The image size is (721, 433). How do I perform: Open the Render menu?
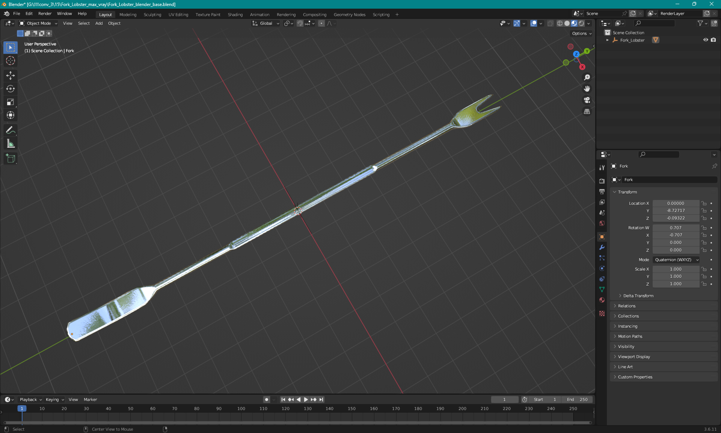click(45, 14)
